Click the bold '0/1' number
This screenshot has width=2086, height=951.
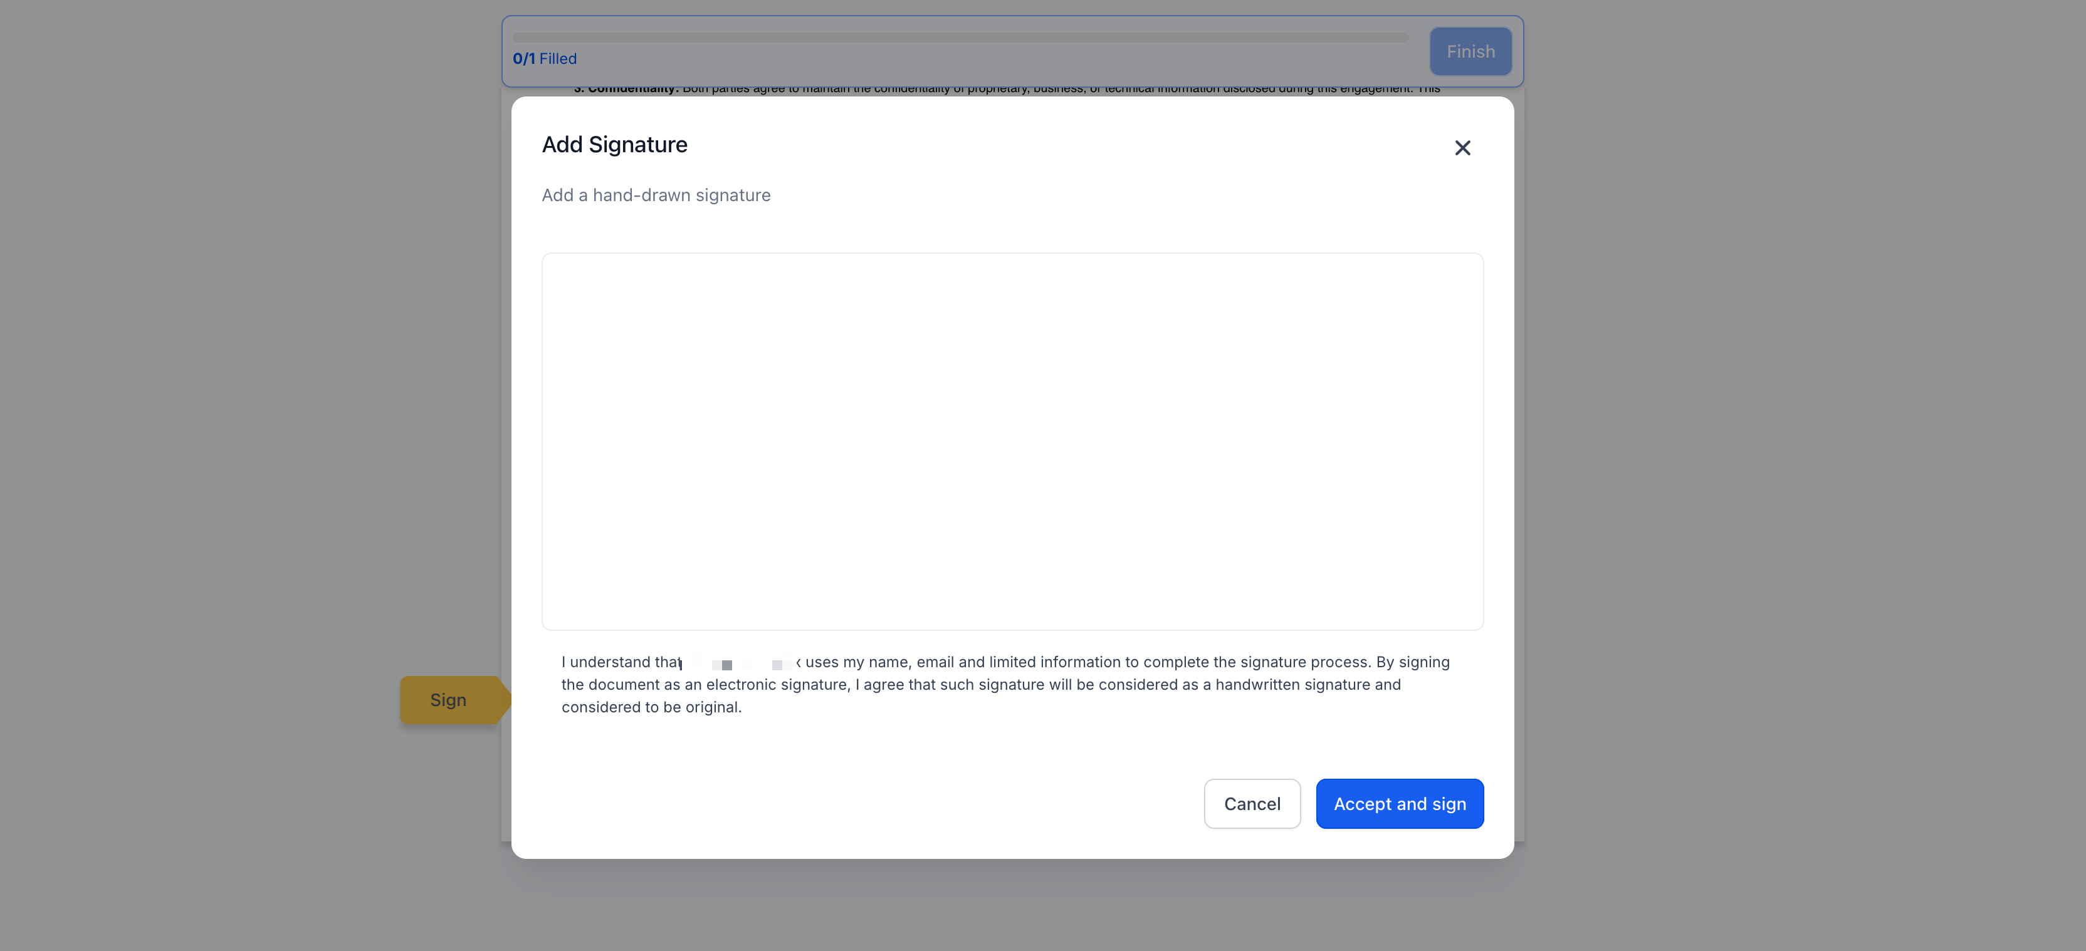click(x=524, y=59)
